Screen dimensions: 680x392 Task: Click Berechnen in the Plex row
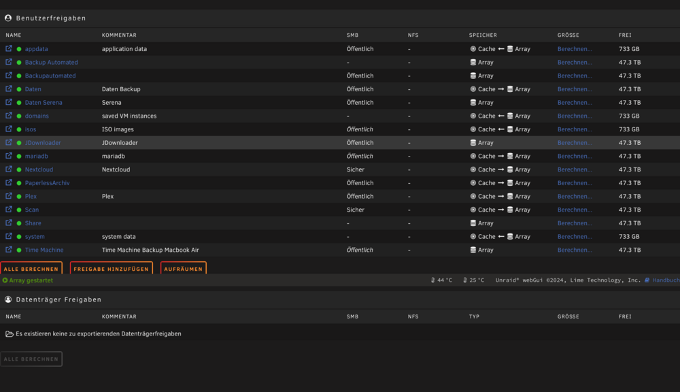pyautogui.click(x=575, y=196)
